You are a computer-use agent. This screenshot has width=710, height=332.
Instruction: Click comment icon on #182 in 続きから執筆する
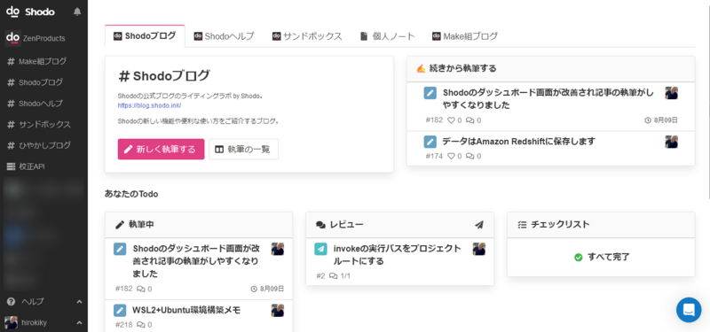click(x=470, y=120)
